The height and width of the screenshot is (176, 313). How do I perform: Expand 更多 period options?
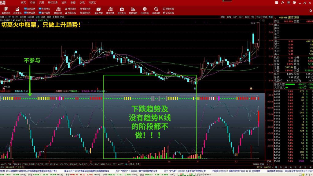63,17
